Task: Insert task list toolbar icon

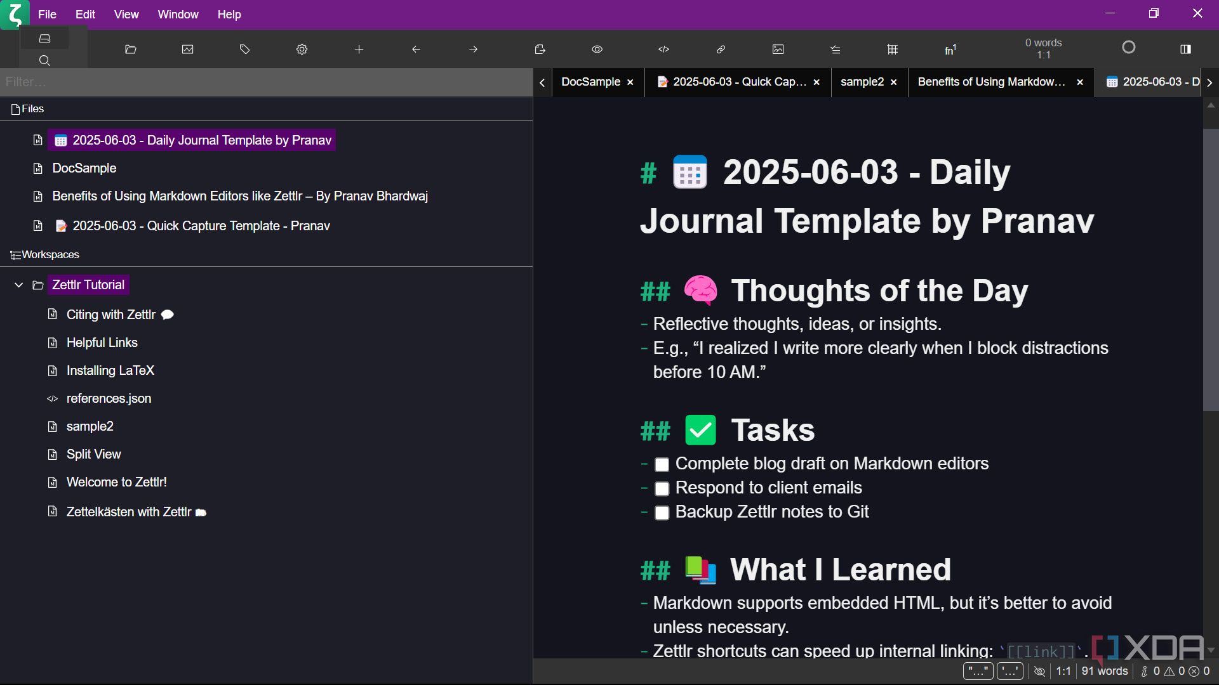Action: pos(836,49)
